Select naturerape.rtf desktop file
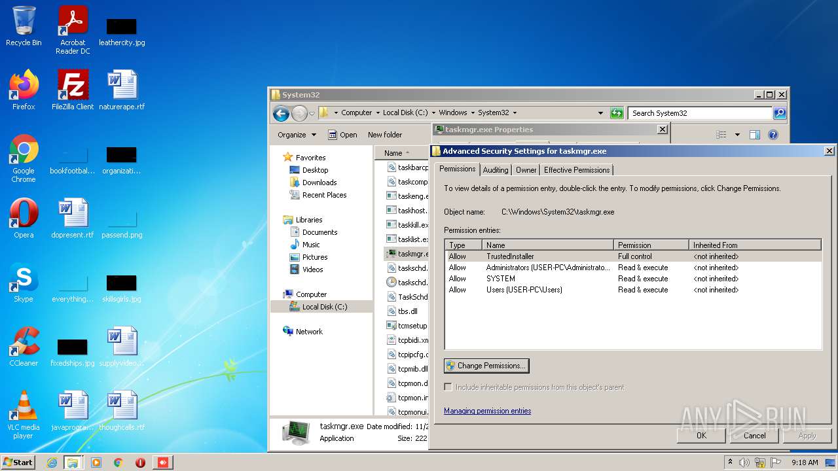 (122, 90)
